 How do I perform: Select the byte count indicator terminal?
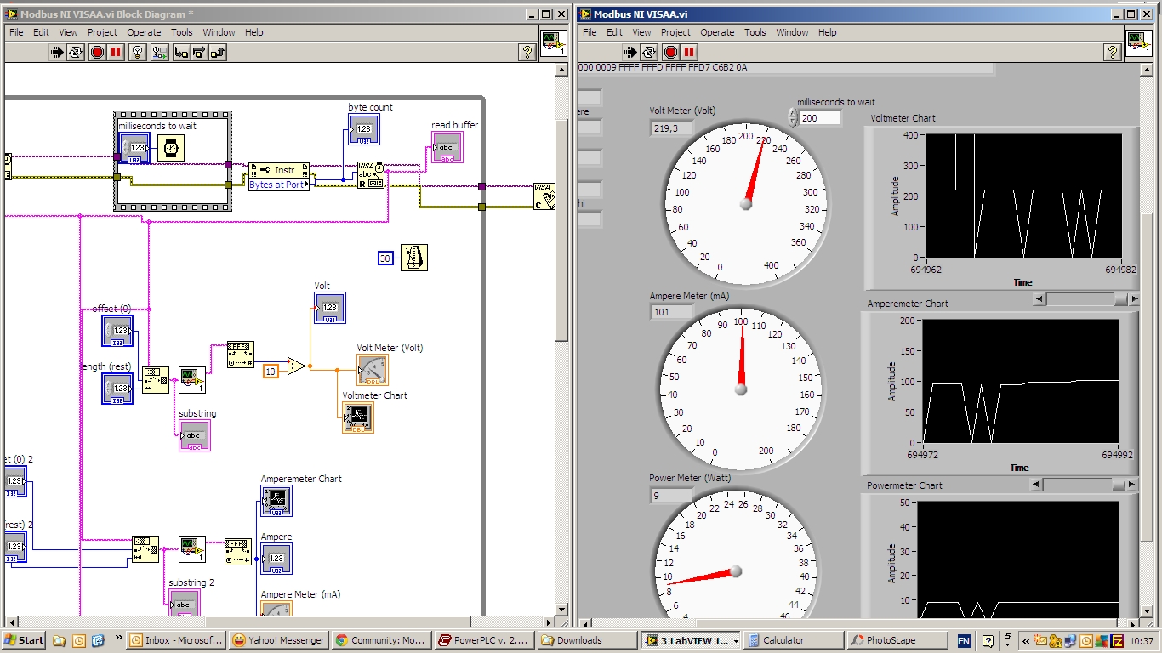pyautogui.click(x=363, y=129)
